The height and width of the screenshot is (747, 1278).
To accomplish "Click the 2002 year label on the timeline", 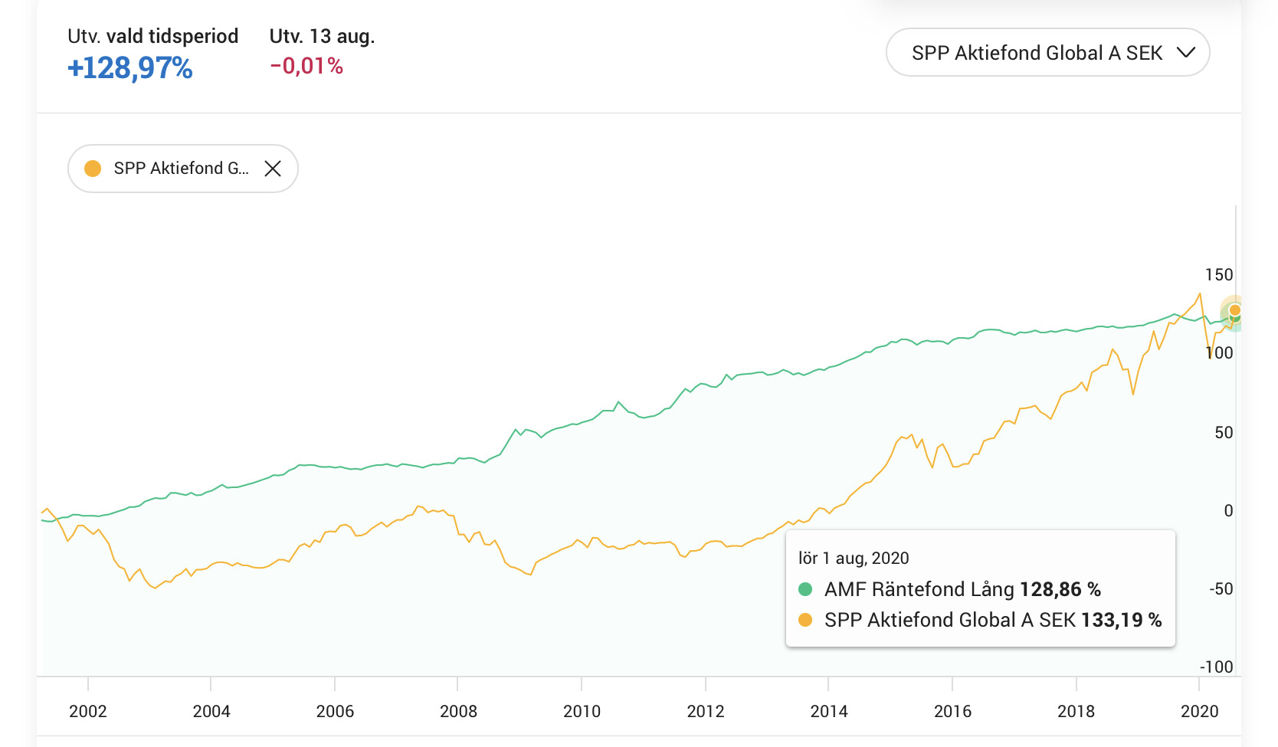I will click(x=88, y=711).
